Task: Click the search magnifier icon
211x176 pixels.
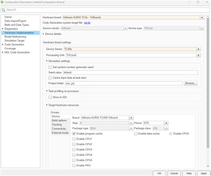Action: tap(3, 10)
